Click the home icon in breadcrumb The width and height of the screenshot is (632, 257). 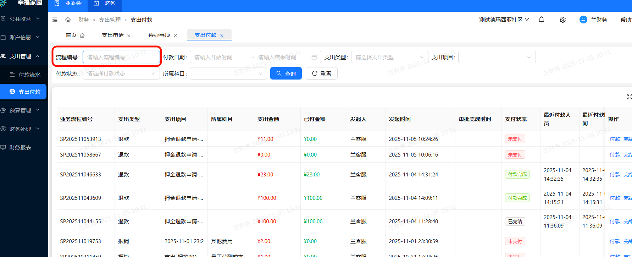68,20
